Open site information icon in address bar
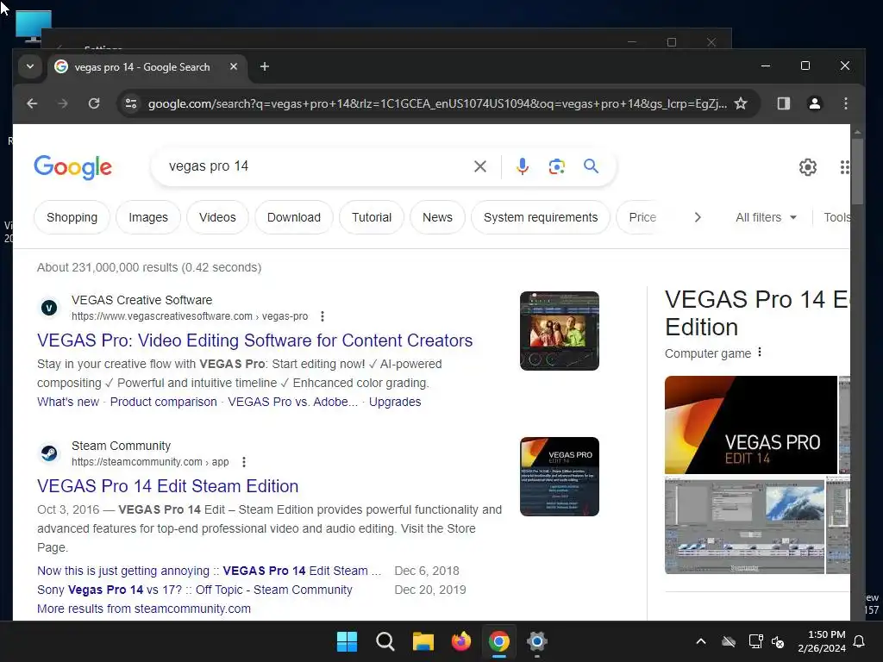883x662 pixels. tap(131, 103)
